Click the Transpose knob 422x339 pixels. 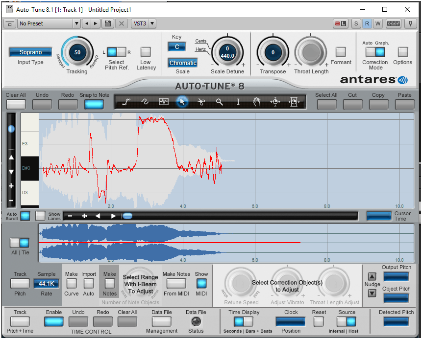(273, 52)
